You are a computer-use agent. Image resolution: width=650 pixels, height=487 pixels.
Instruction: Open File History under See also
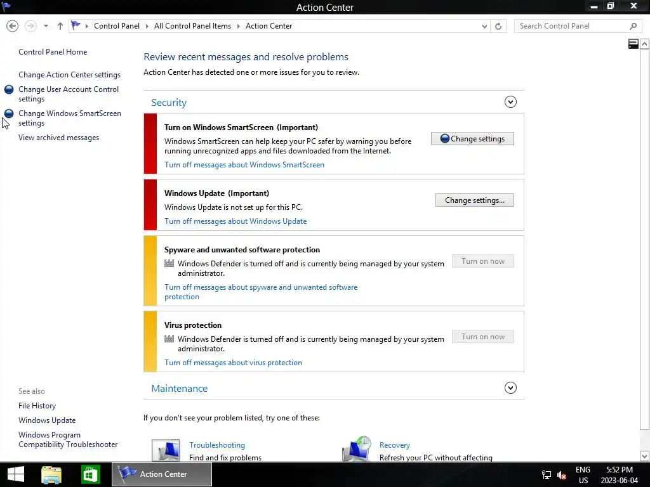[x=37, y=406]
